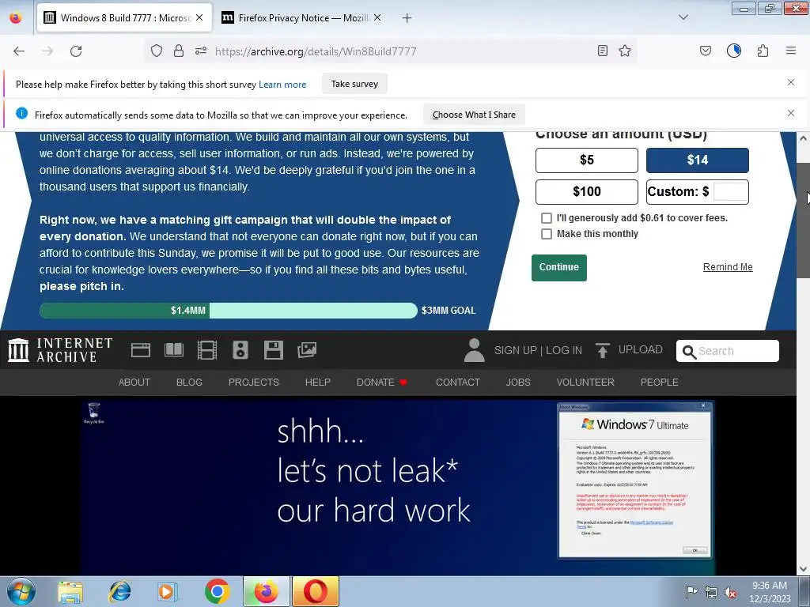Click SIGN UP | LOG IN link
This screenshot has height=607, width=810.
538,350
